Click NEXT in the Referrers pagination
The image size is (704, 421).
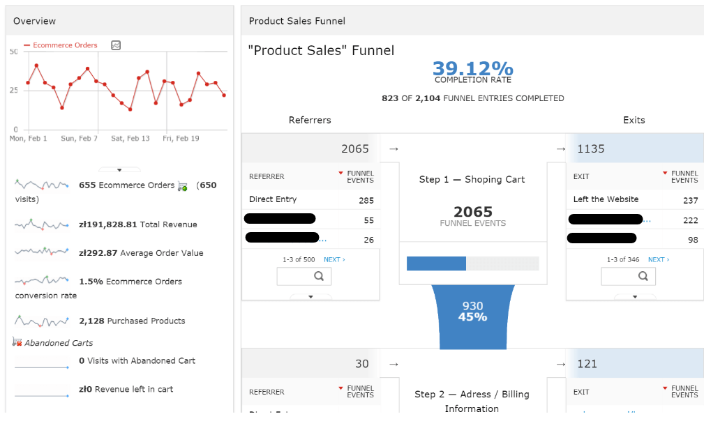click(334, 259)
